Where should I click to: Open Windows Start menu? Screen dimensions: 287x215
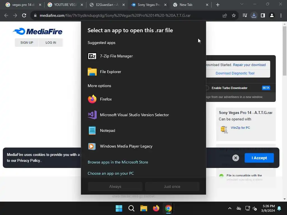pyautogui.click(x=119, y=208)
